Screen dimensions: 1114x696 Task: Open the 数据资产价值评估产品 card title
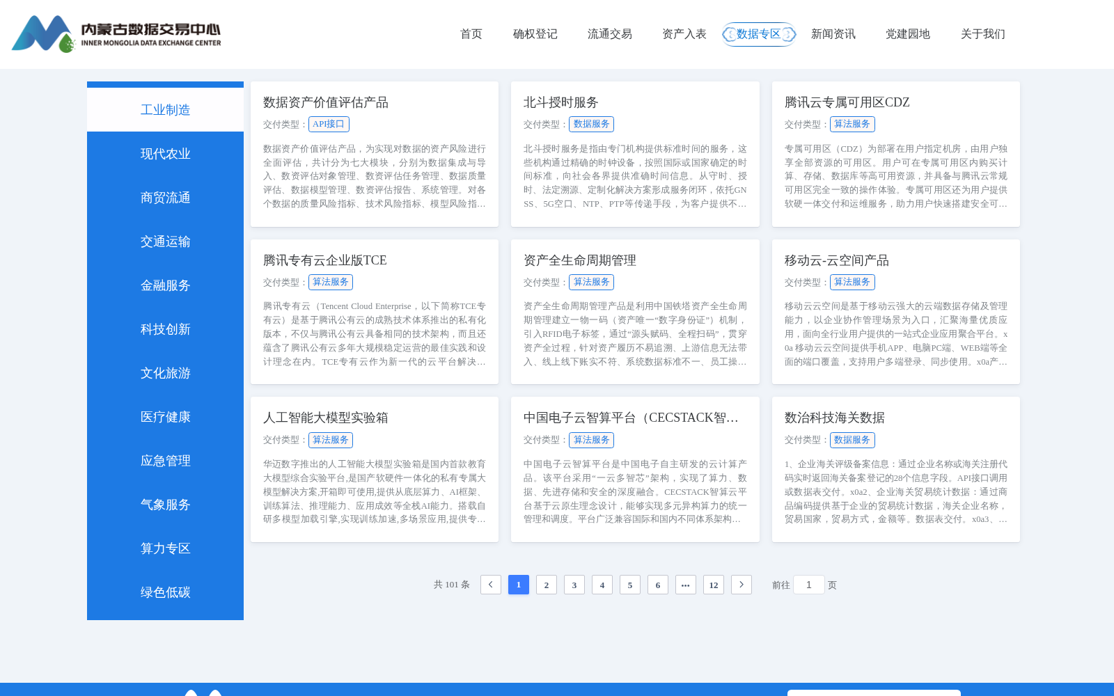326,102
